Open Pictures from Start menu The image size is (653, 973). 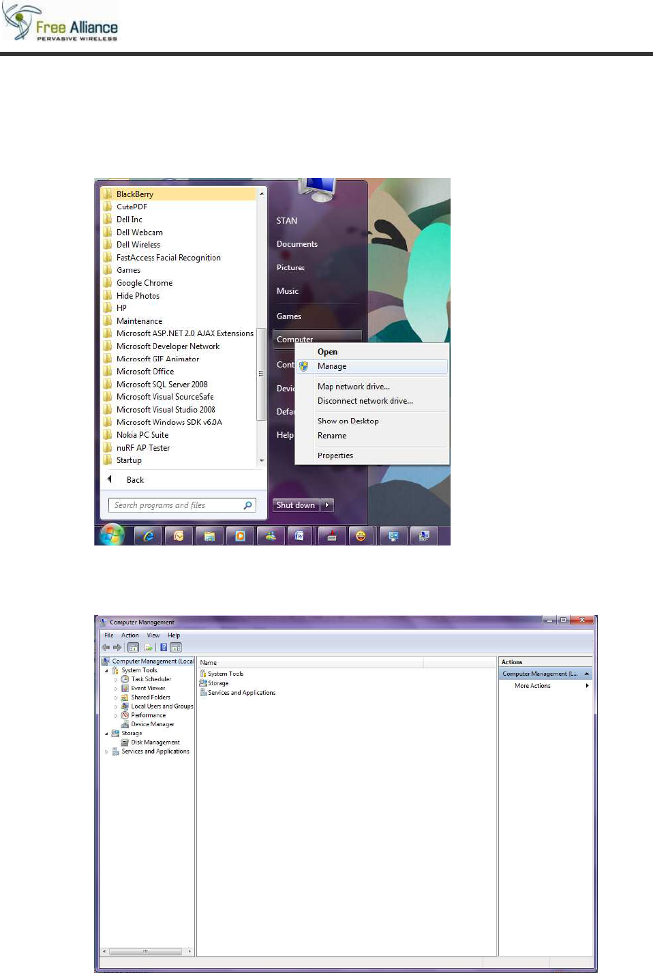(x=290, y=267)
